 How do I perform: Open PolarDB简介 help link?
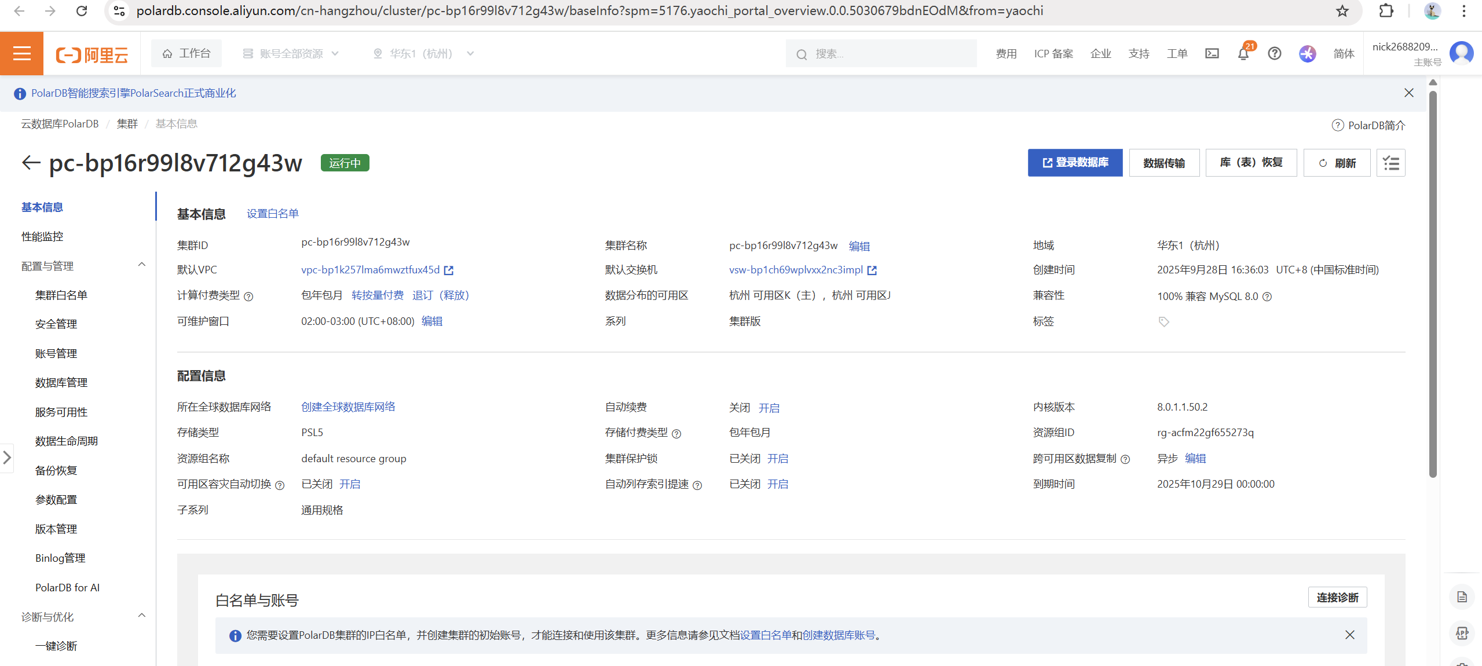click(1368, 125)
